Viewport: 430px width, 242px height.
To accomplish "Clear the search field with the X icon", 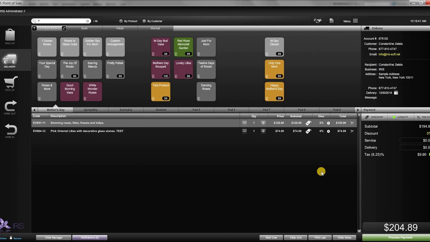I will coord(88,21).
